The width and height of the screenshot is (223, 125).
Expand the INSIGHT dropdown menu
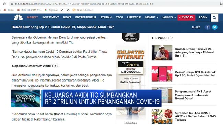point(151,17)
